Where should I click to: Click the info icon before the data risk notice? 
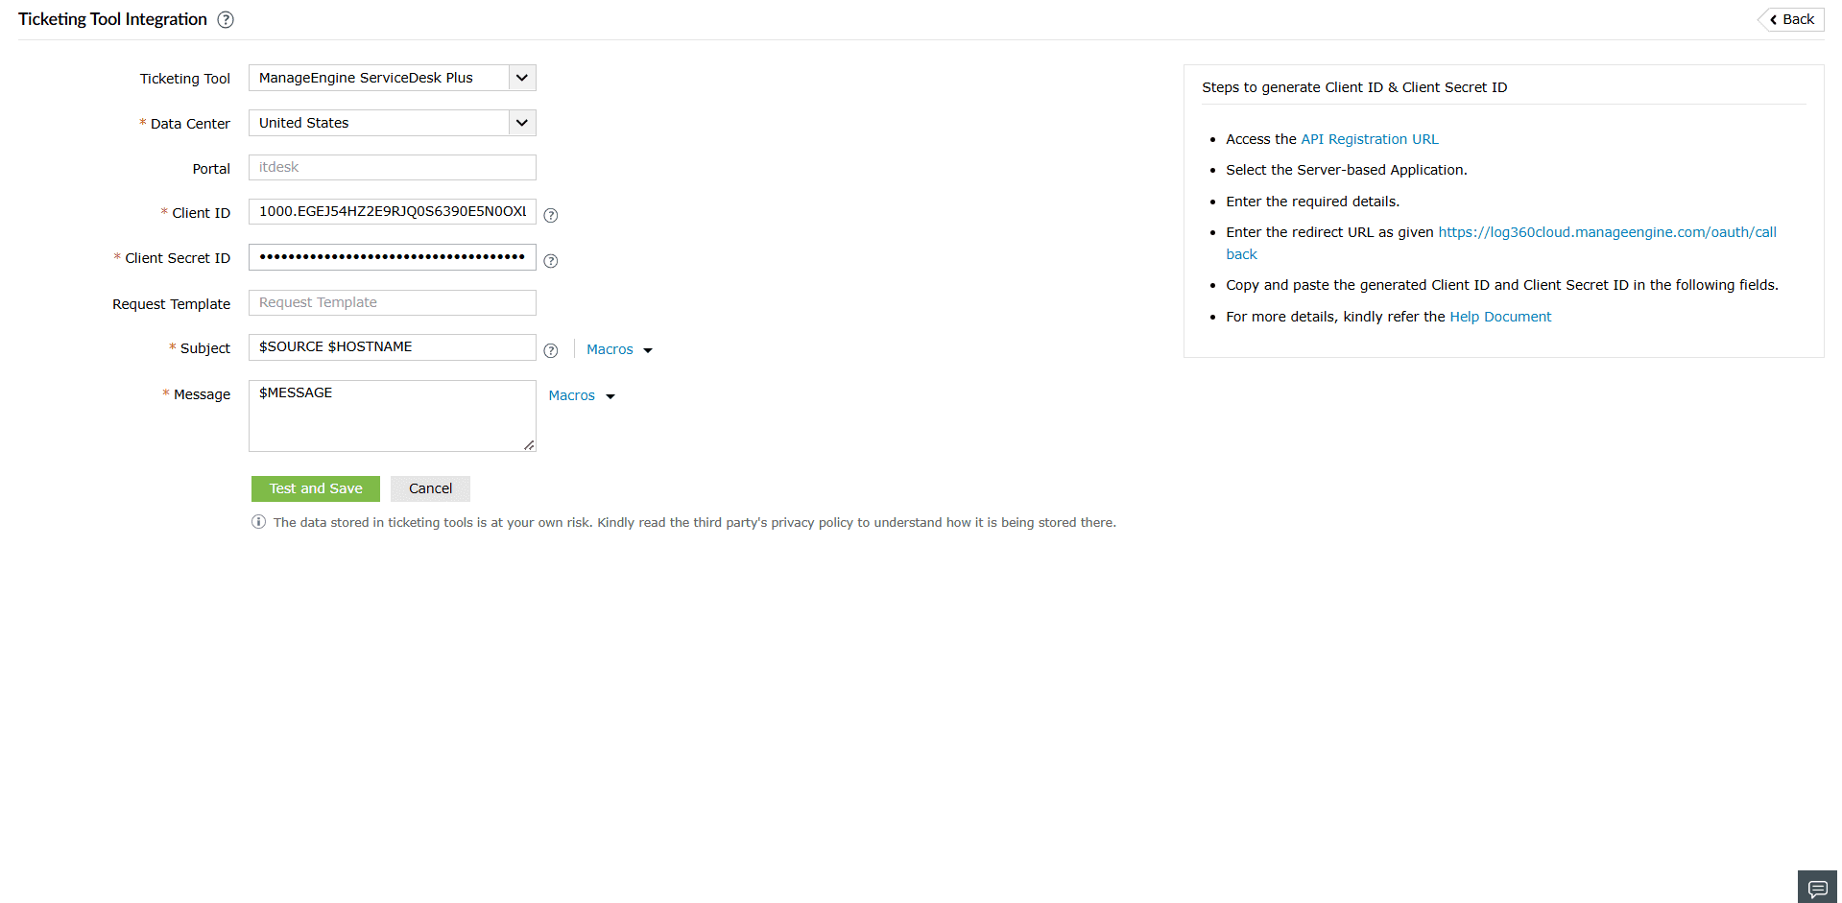pos(258,522)
